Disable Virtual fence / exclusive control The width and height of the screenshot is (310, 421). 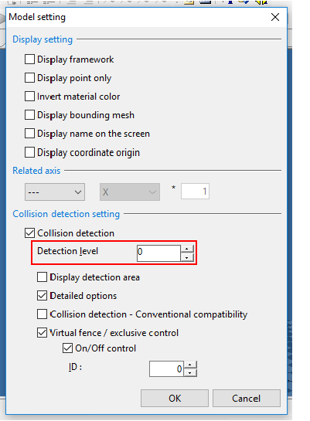(x=42, y=333)
